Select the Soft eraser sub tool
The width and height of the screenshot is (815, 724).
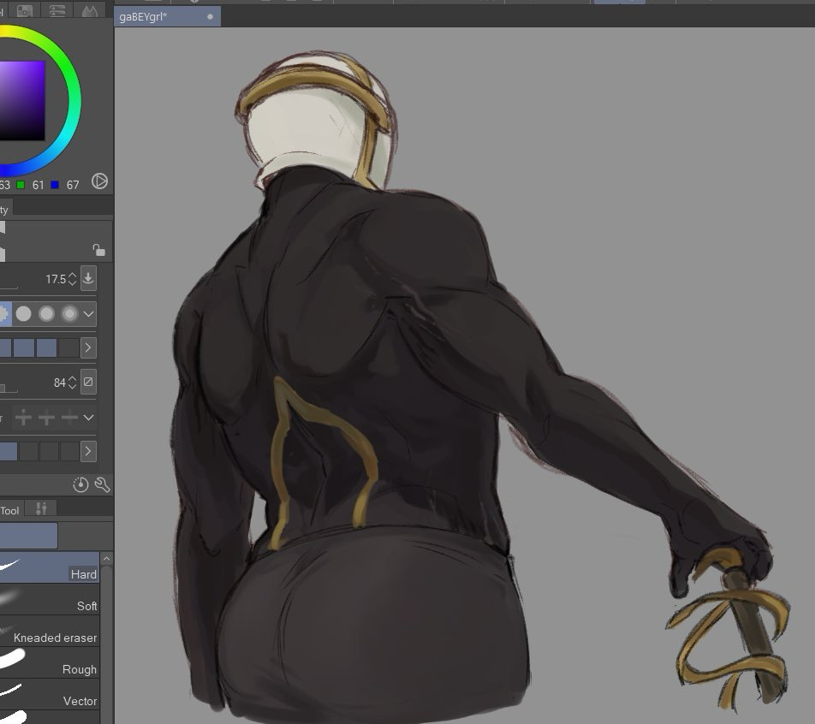click(50, 599)
